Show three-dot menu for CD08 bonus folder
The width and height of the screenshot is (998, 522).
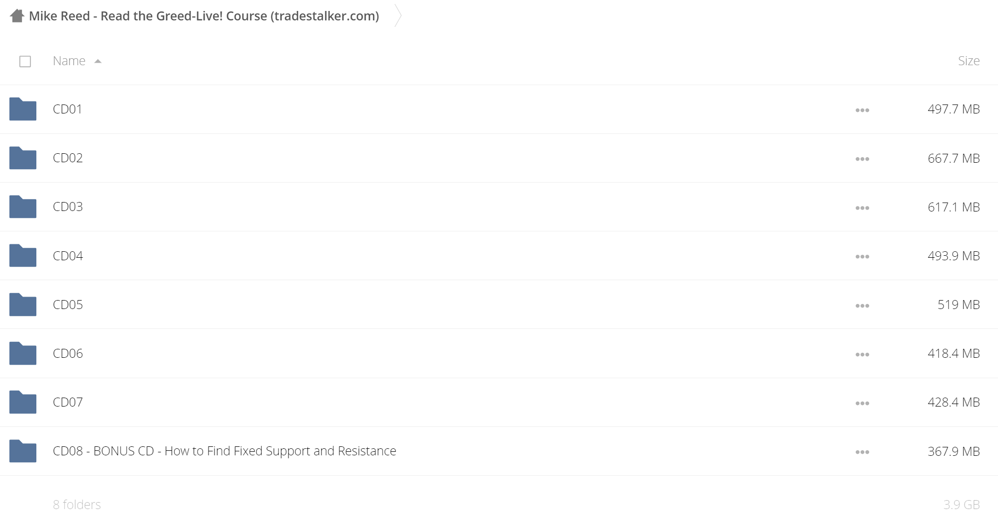tap(862, 452)
